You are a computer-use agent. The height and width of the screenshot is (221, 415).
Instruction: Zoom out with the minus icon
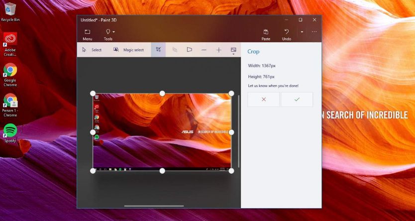[x=204, y=50]
